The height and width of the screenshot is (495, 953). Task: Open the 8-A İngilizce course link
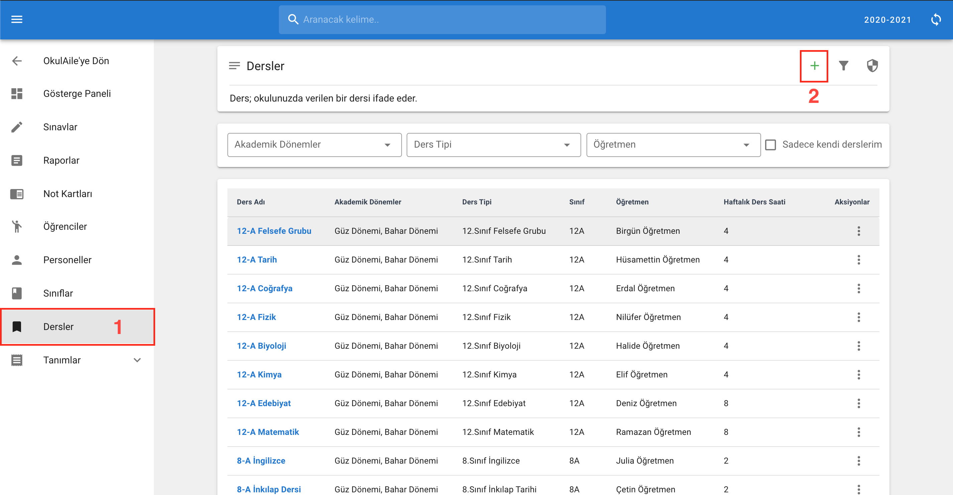261,461
